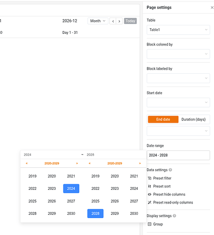Show the previous decade in the left year panel
This screenshot has width=214, height=235.
point(27,163)
